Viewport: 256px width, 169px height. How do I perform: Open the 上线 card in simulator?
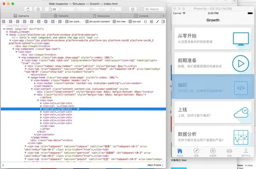(213, 112)
